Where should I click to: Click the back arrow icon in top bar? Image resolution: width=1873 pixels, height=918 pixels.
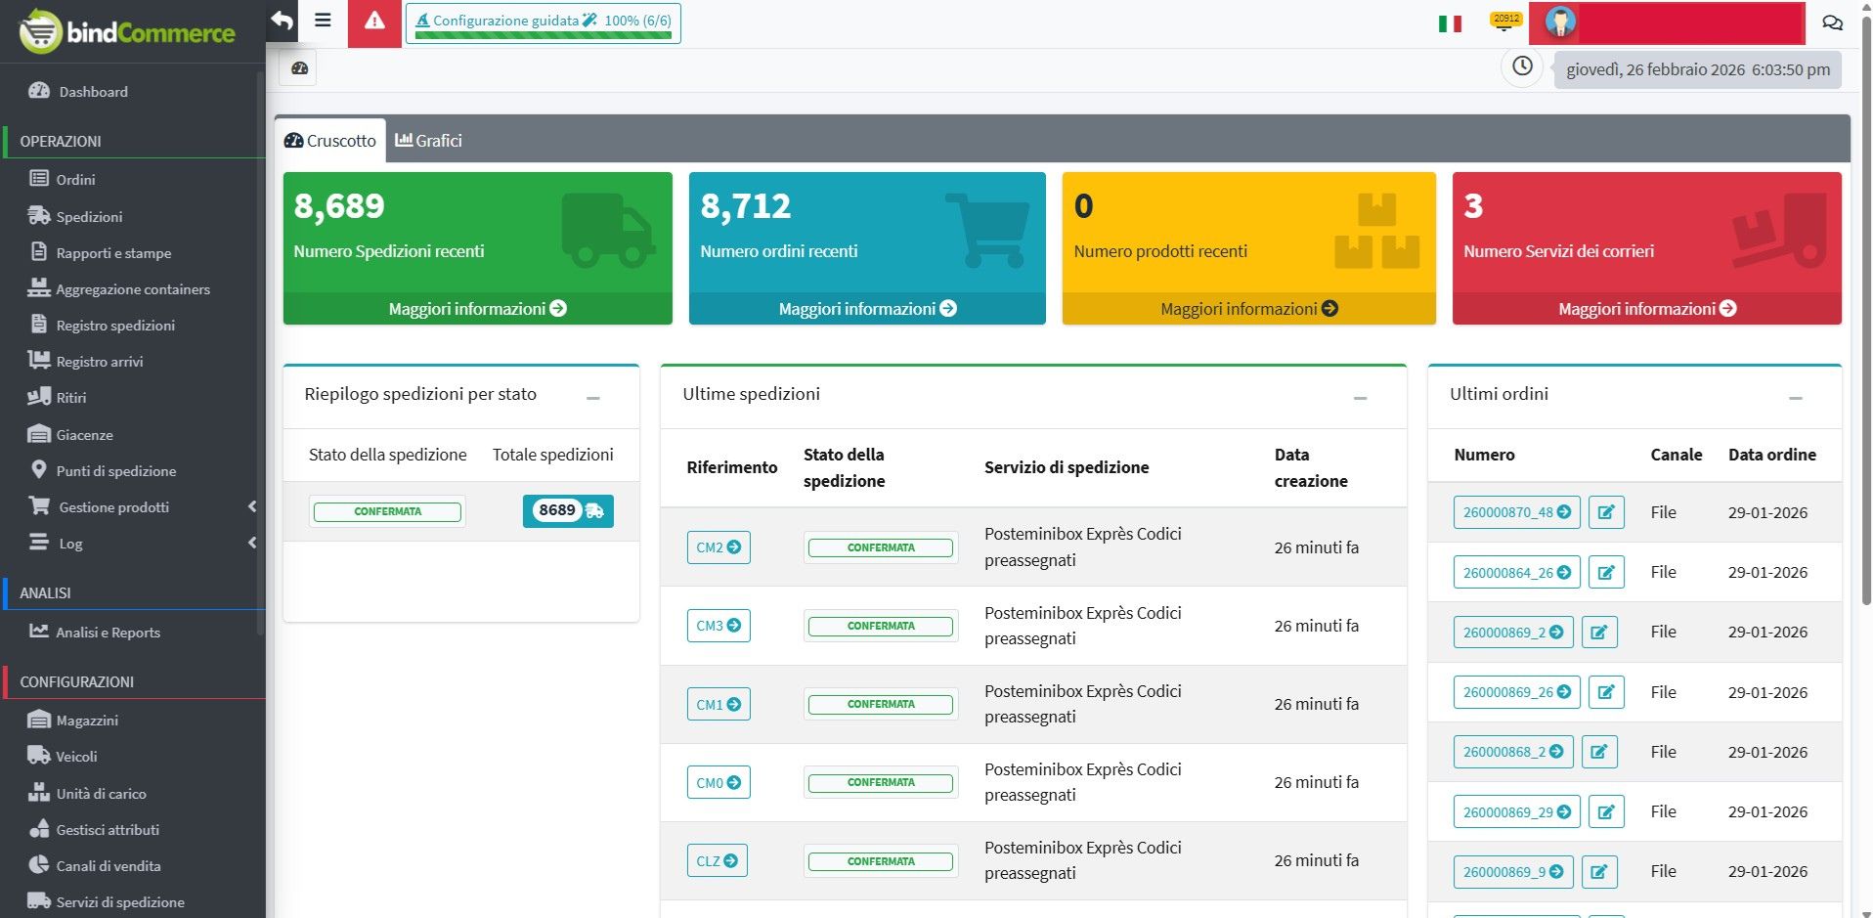283,22
